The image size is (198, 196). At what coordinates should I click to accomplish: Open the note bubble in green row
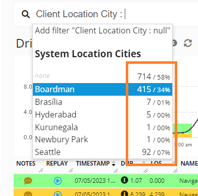click(28, 181)
